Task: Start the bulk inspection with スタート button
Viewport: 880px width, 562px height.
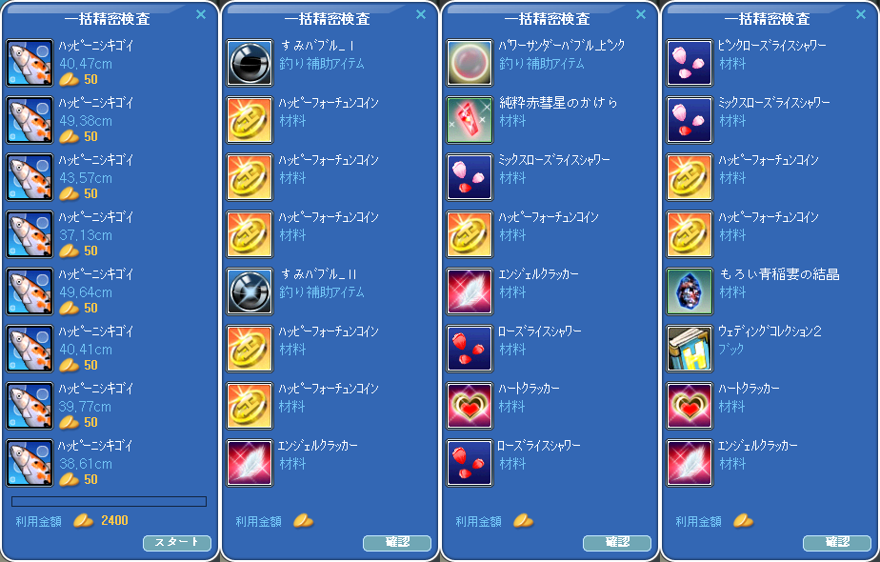Action: [177, 543]
